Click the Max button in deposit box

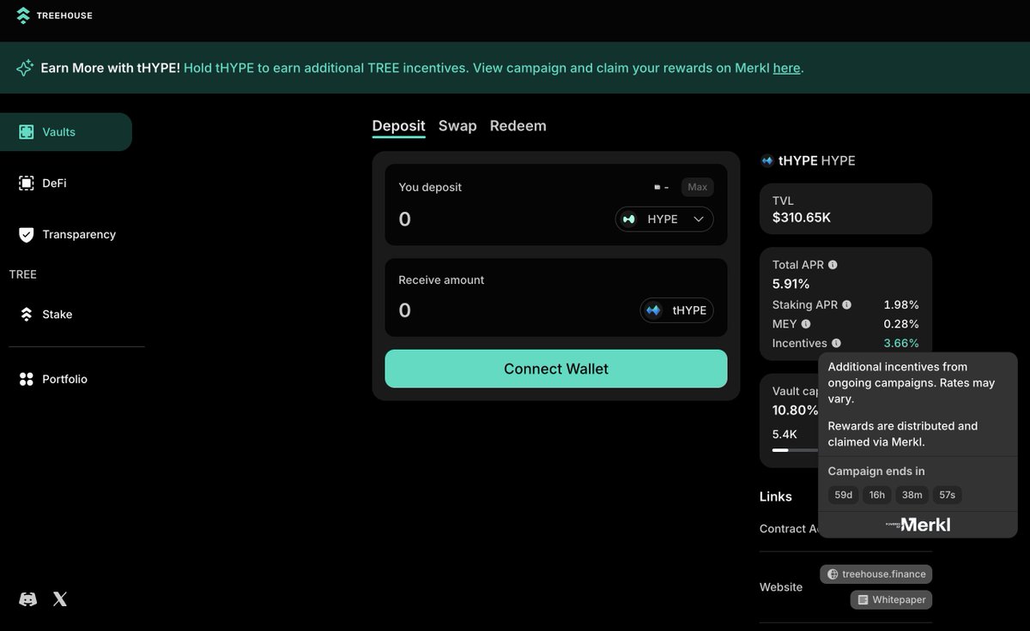[697, 187]
